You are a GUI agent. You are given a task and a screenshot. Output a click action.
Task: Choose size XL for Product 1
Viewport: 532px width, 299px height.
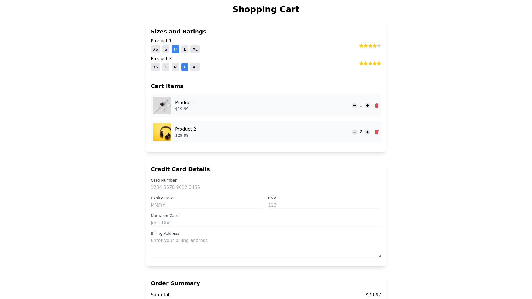click(195, 49)
